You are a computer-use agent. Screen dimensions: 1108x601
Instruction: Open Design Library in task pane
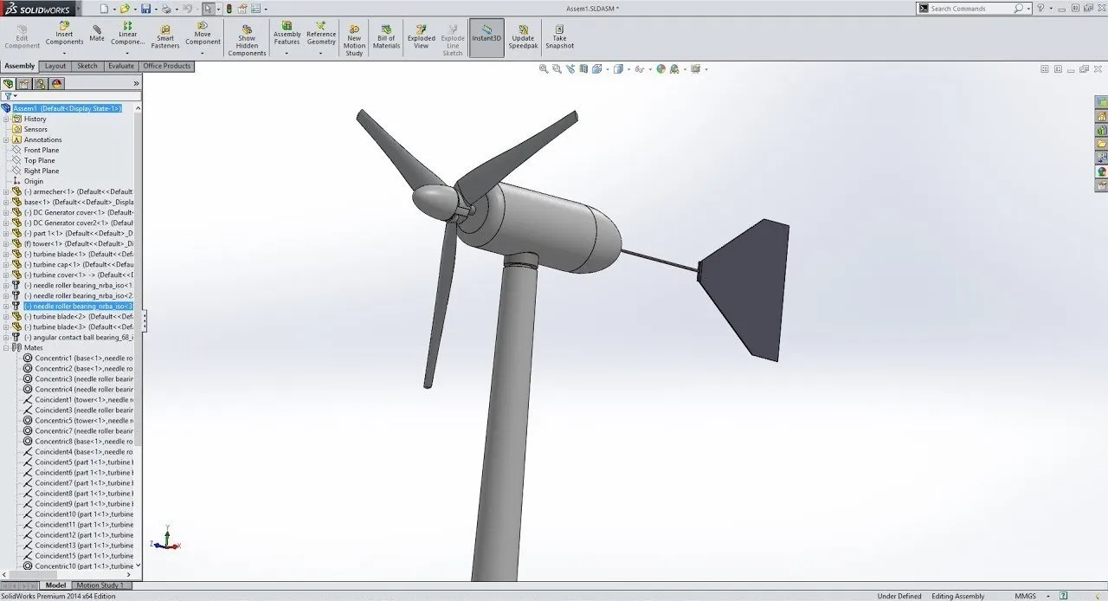1102,130
